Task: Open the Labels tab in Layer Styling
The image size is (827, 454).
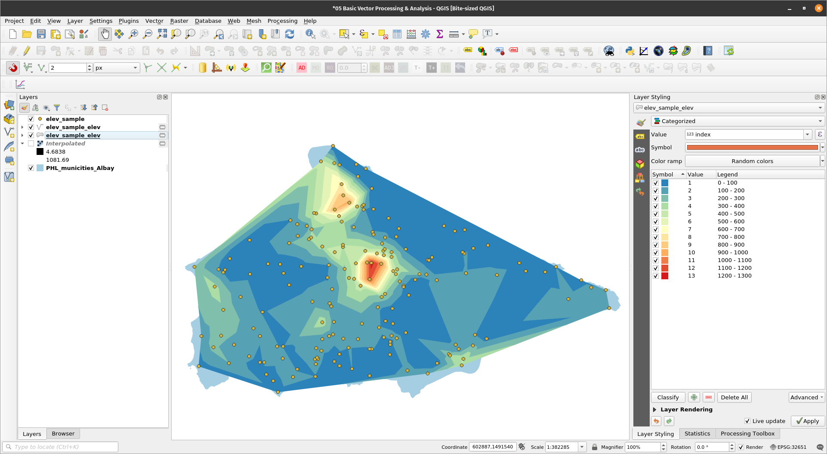Action: (640, 136)
